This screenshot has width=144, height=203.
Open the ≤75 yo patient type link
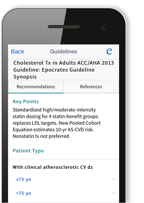tap(23, 179)
